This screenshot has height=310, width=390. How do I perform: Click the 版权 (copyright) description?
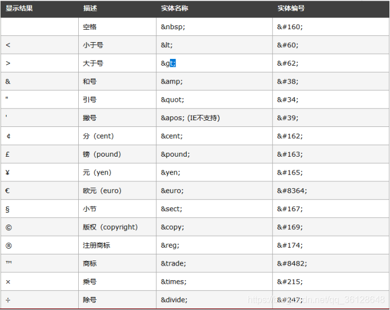[x=110, y=227]
